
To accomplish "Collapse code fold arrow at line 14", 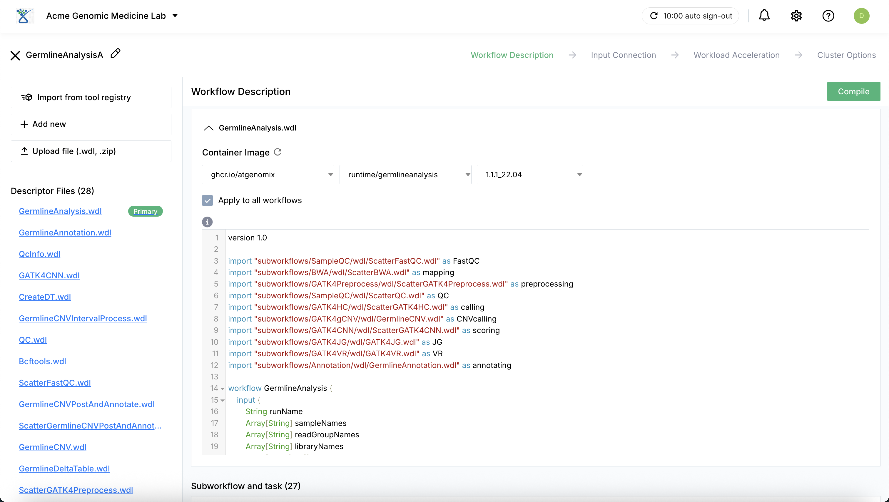I will (223, 389).
